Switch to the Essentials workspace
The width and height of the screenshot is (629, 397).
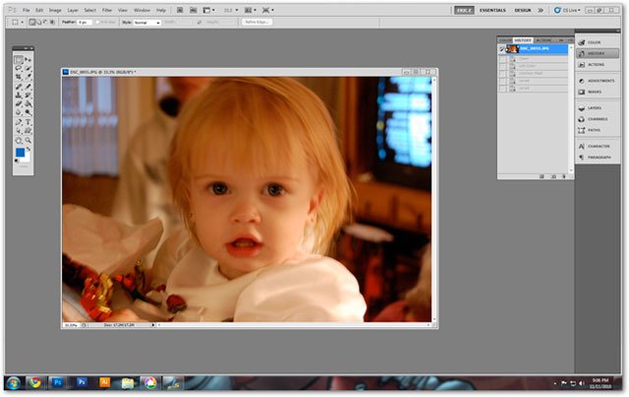click(x=492, y=10)
